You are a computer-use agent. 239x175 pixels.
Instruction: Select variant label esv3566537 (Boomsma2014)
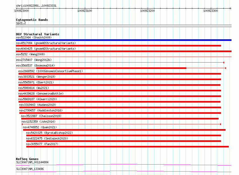pos(35,65)
